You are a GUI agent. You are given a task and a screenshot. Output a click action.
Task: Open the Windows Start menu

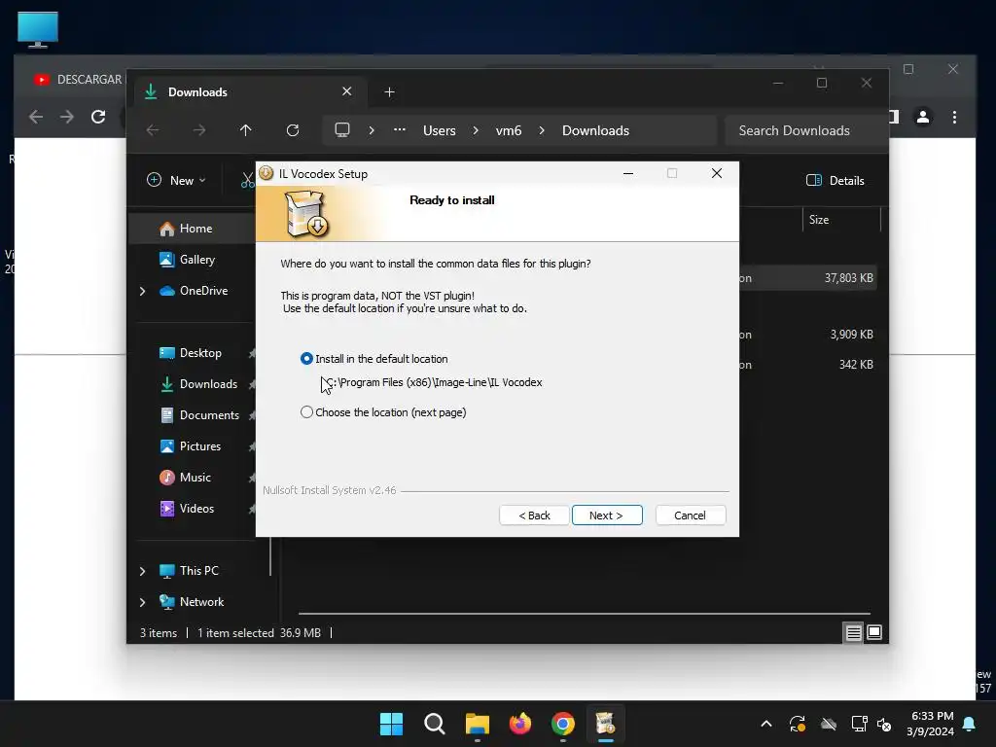(391, 724)
